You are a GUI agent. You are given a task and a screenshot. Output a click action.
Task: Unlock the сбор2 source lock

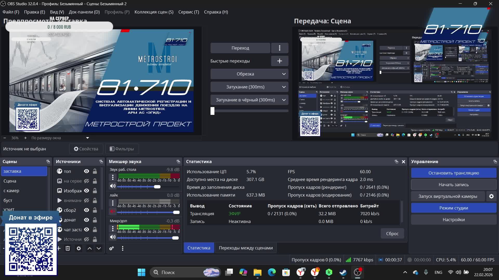tap(95, 210)
